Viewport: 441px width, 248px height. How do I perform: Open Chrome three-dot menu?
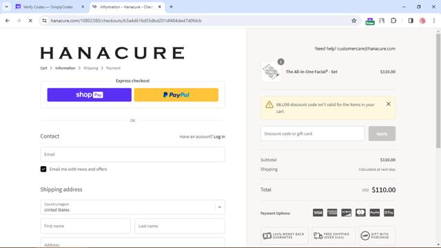(x=434, y=21)
